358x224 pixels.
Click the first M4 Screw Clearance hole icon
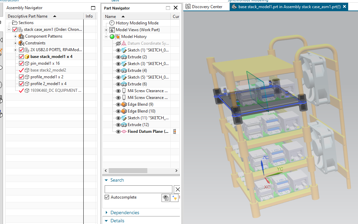tap(124, 90)
